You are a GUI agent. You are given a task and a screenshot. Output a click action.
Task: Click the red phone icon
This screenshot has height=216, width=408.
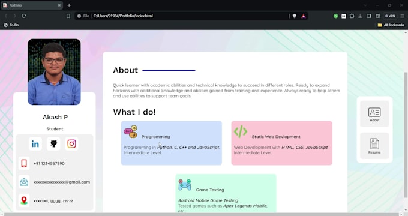point(24,163)
